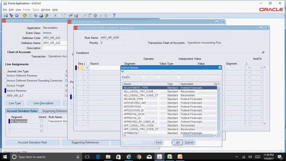Click OK in the Source Names dialog
Image resolution: width=286 pixels, height=161 pixels.
[x=177, y=142]
